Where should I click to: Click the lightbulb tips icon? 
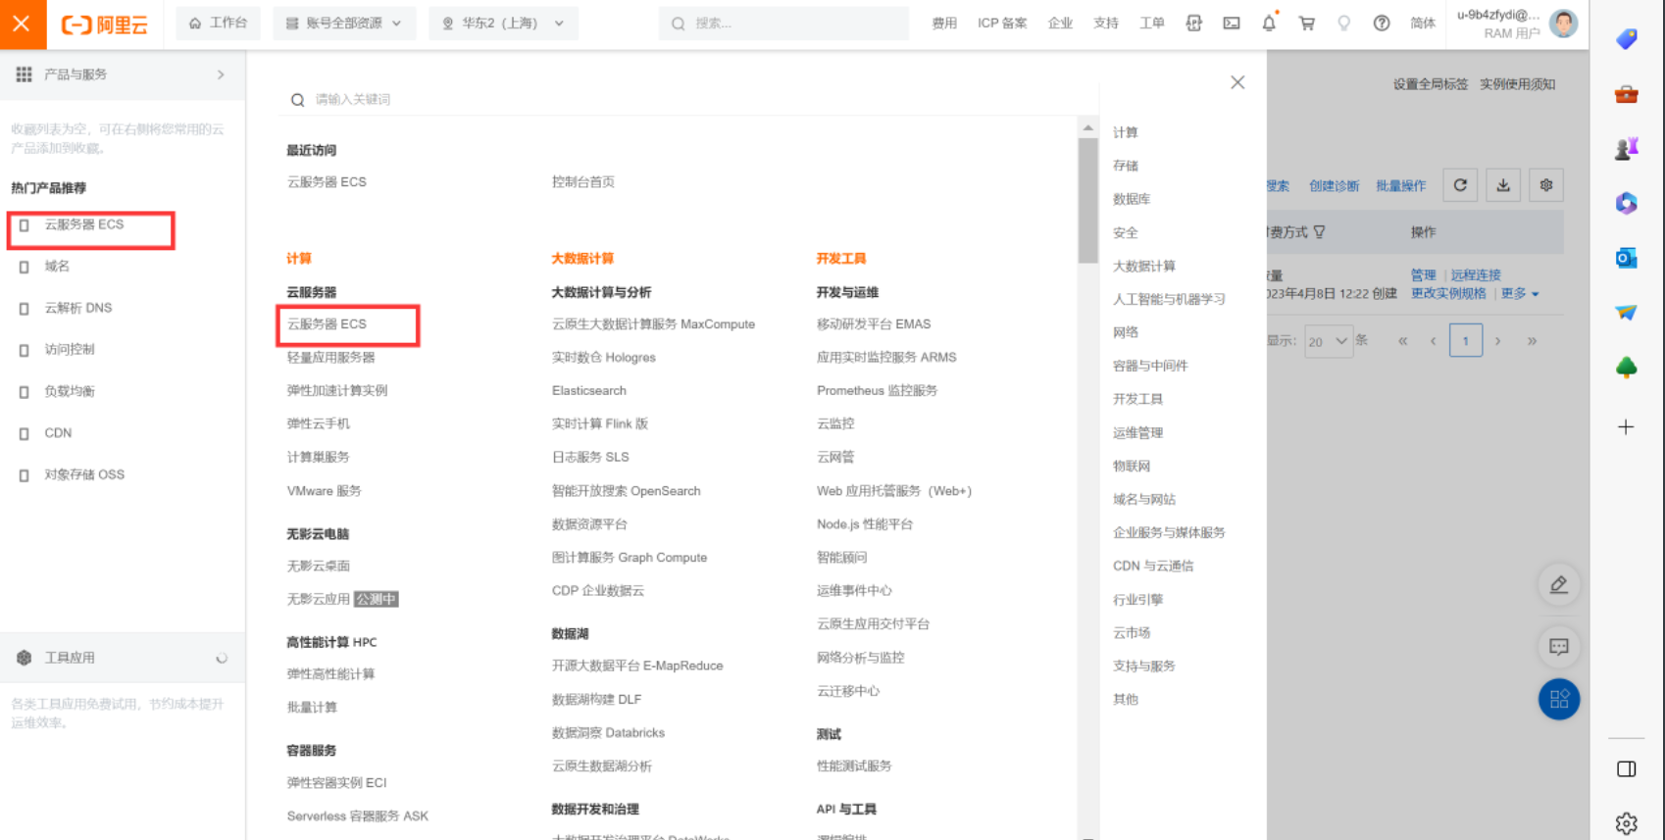click(x=1343, y=24)
